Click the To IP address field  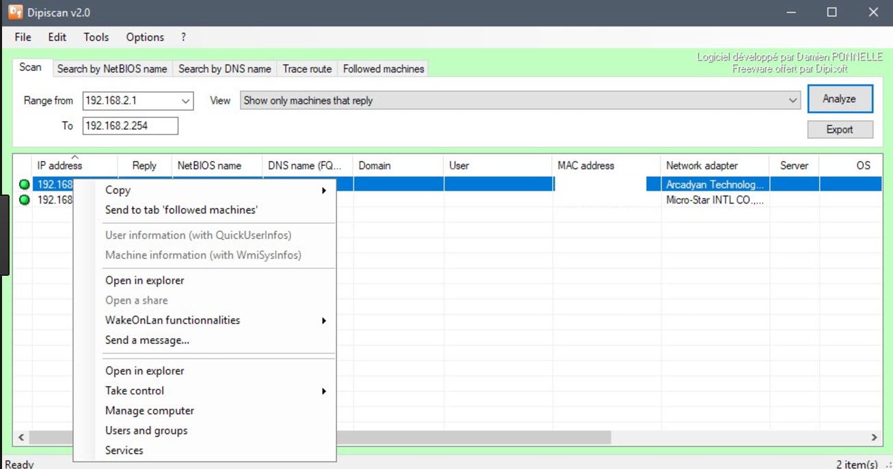[x=130, y=126]
